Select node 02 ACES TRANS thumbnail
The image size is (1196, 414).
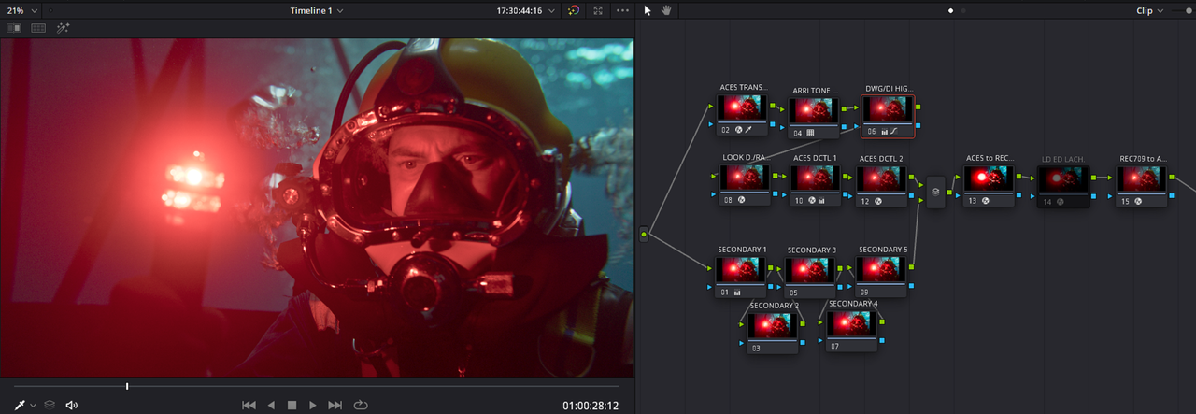click(741, 107)
